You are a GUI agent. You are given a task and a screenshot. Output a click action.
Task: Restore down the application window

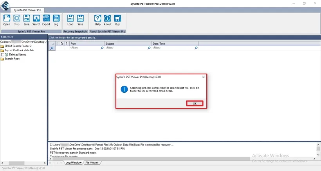point(304,4)
